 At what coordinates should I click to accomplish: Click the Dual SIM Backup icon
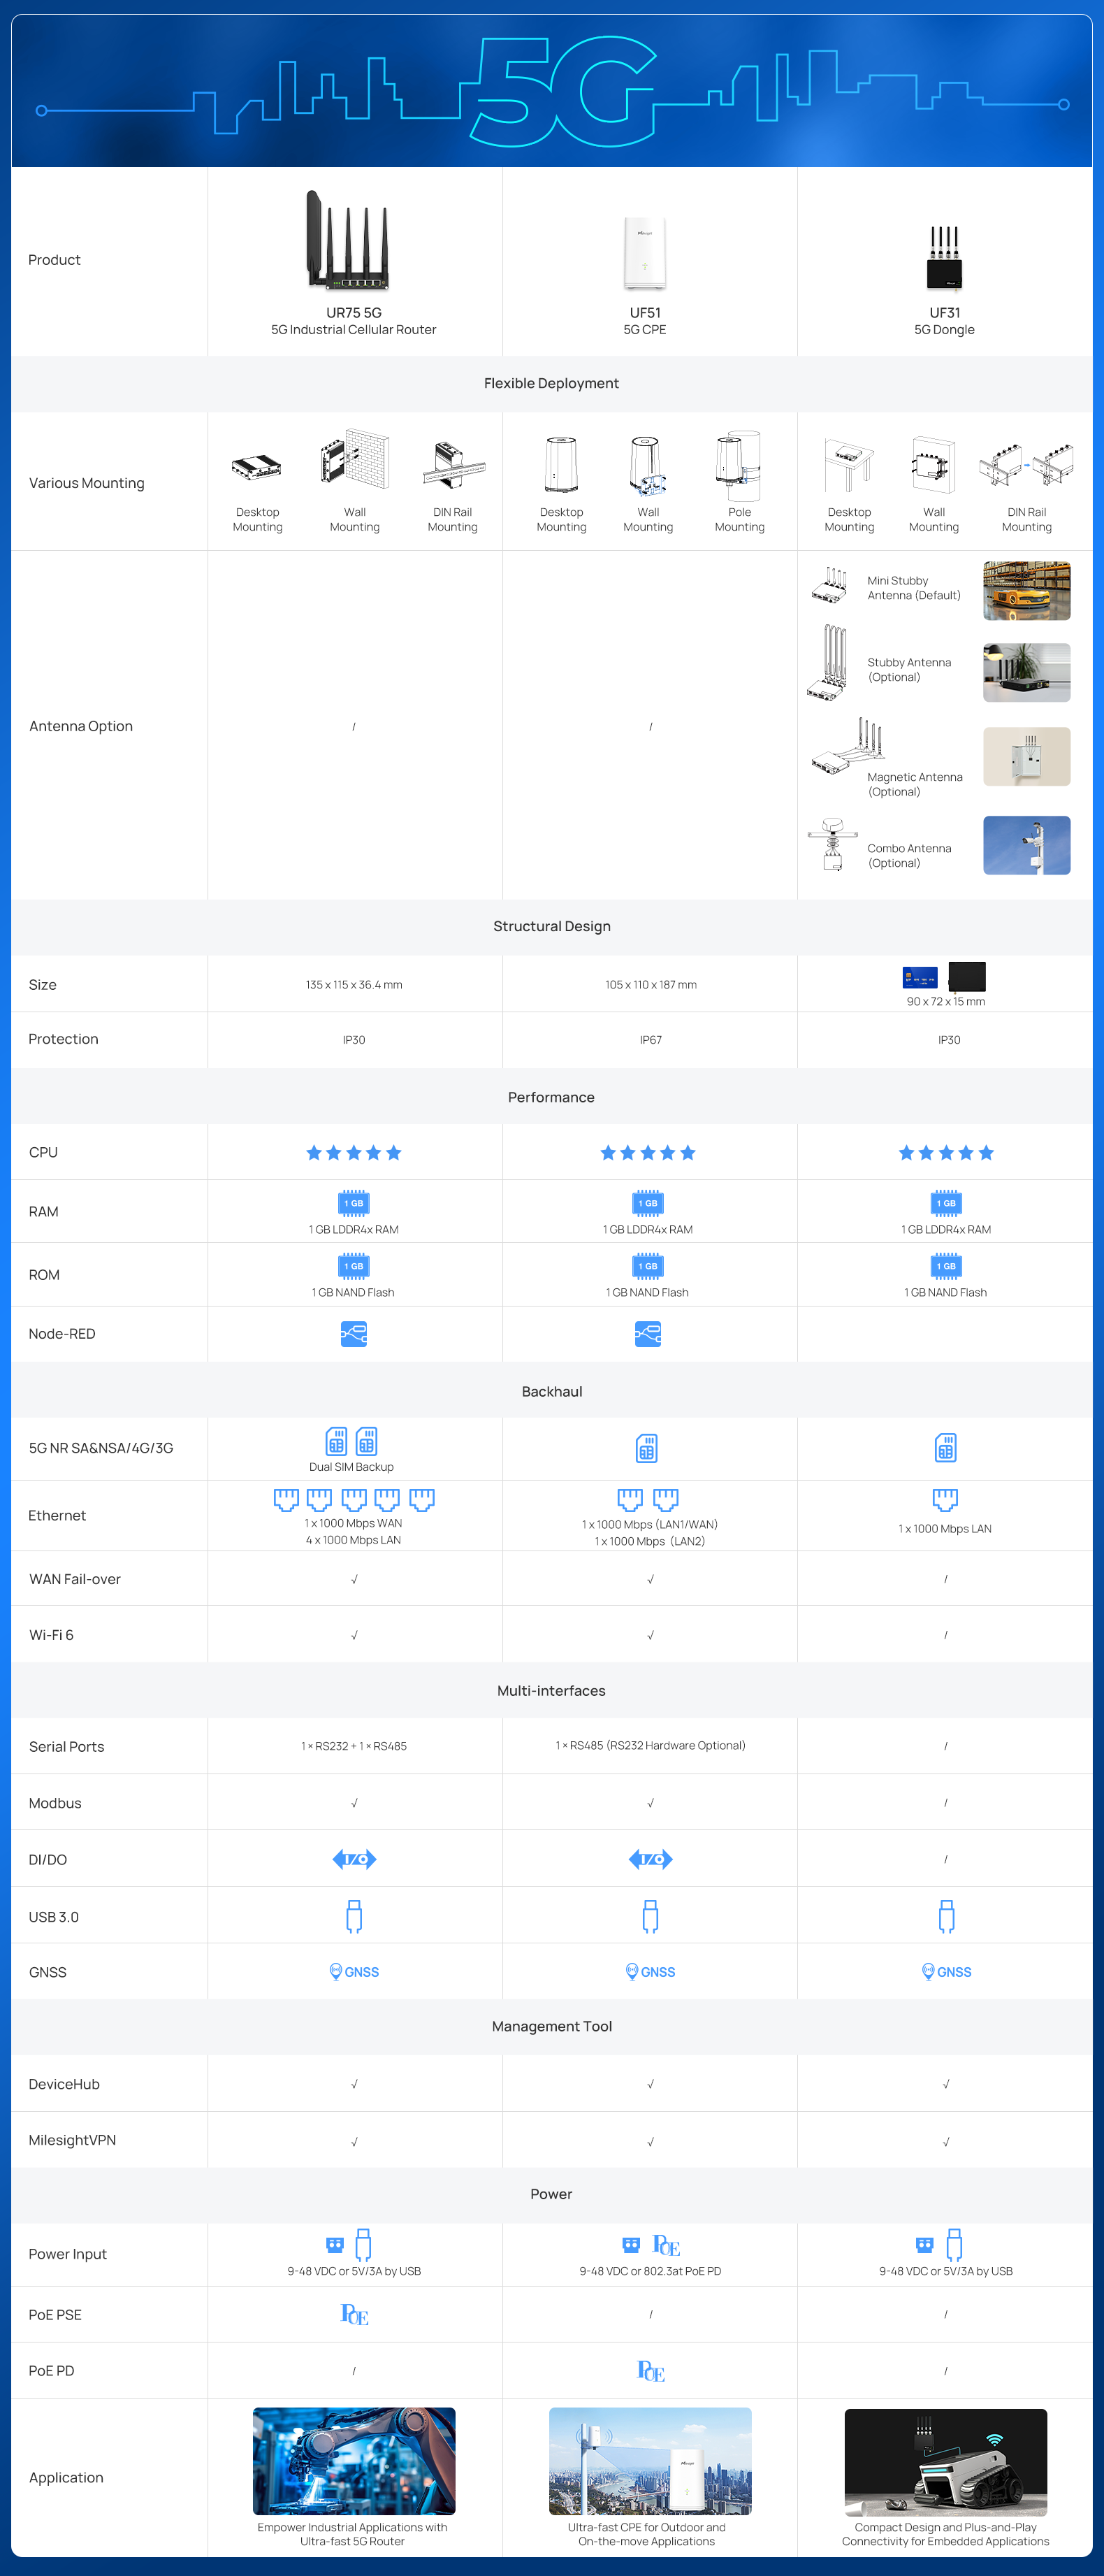(x=351, y=1441)
